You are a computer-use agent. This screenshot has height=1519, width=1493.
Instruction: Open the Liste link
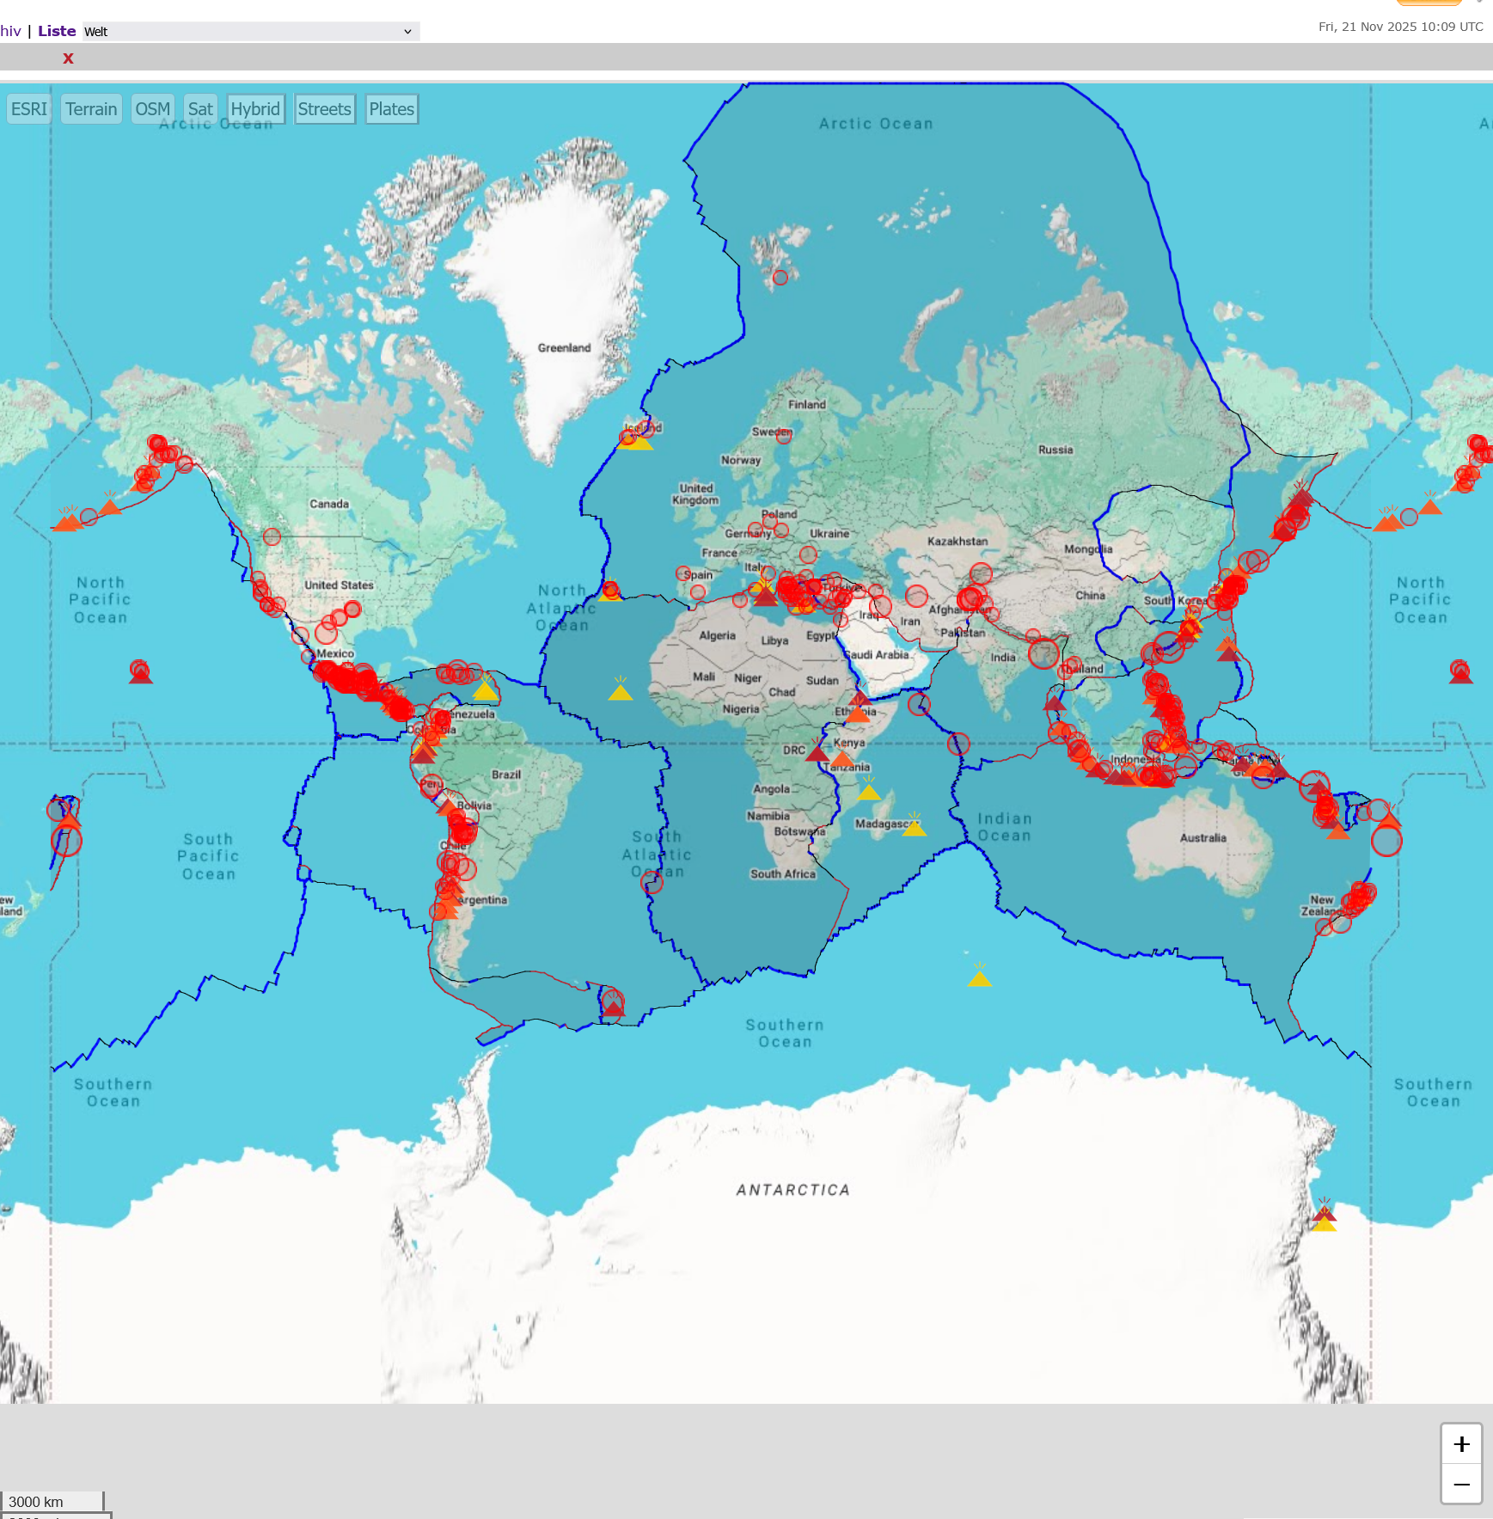pos(57,31)
